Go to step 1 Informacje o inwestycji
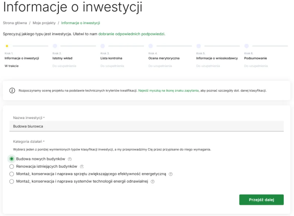294x216 pixels. pyautogui.click(x=22, y=58)
